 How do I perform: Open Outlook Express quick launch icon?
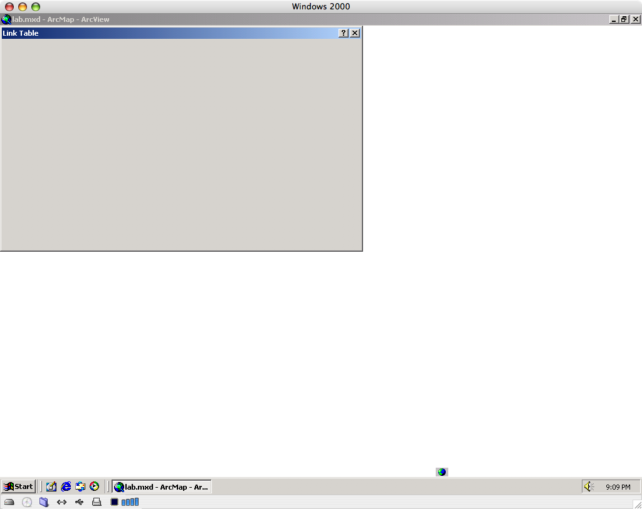tap(80, 486)
